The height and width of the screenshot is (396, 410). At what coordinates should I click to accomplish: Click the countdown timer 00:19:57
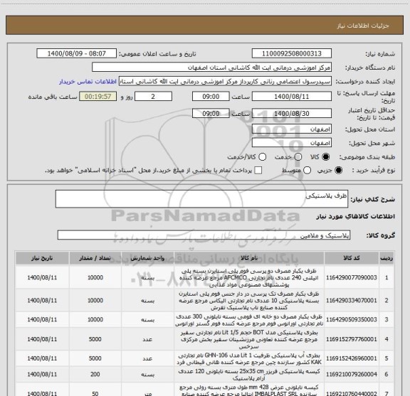98,97
